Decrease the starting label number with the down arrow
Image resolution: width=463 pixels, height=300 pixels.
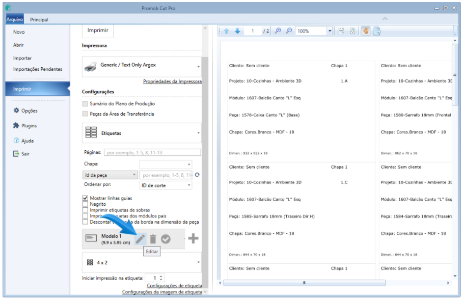[161, 279]
